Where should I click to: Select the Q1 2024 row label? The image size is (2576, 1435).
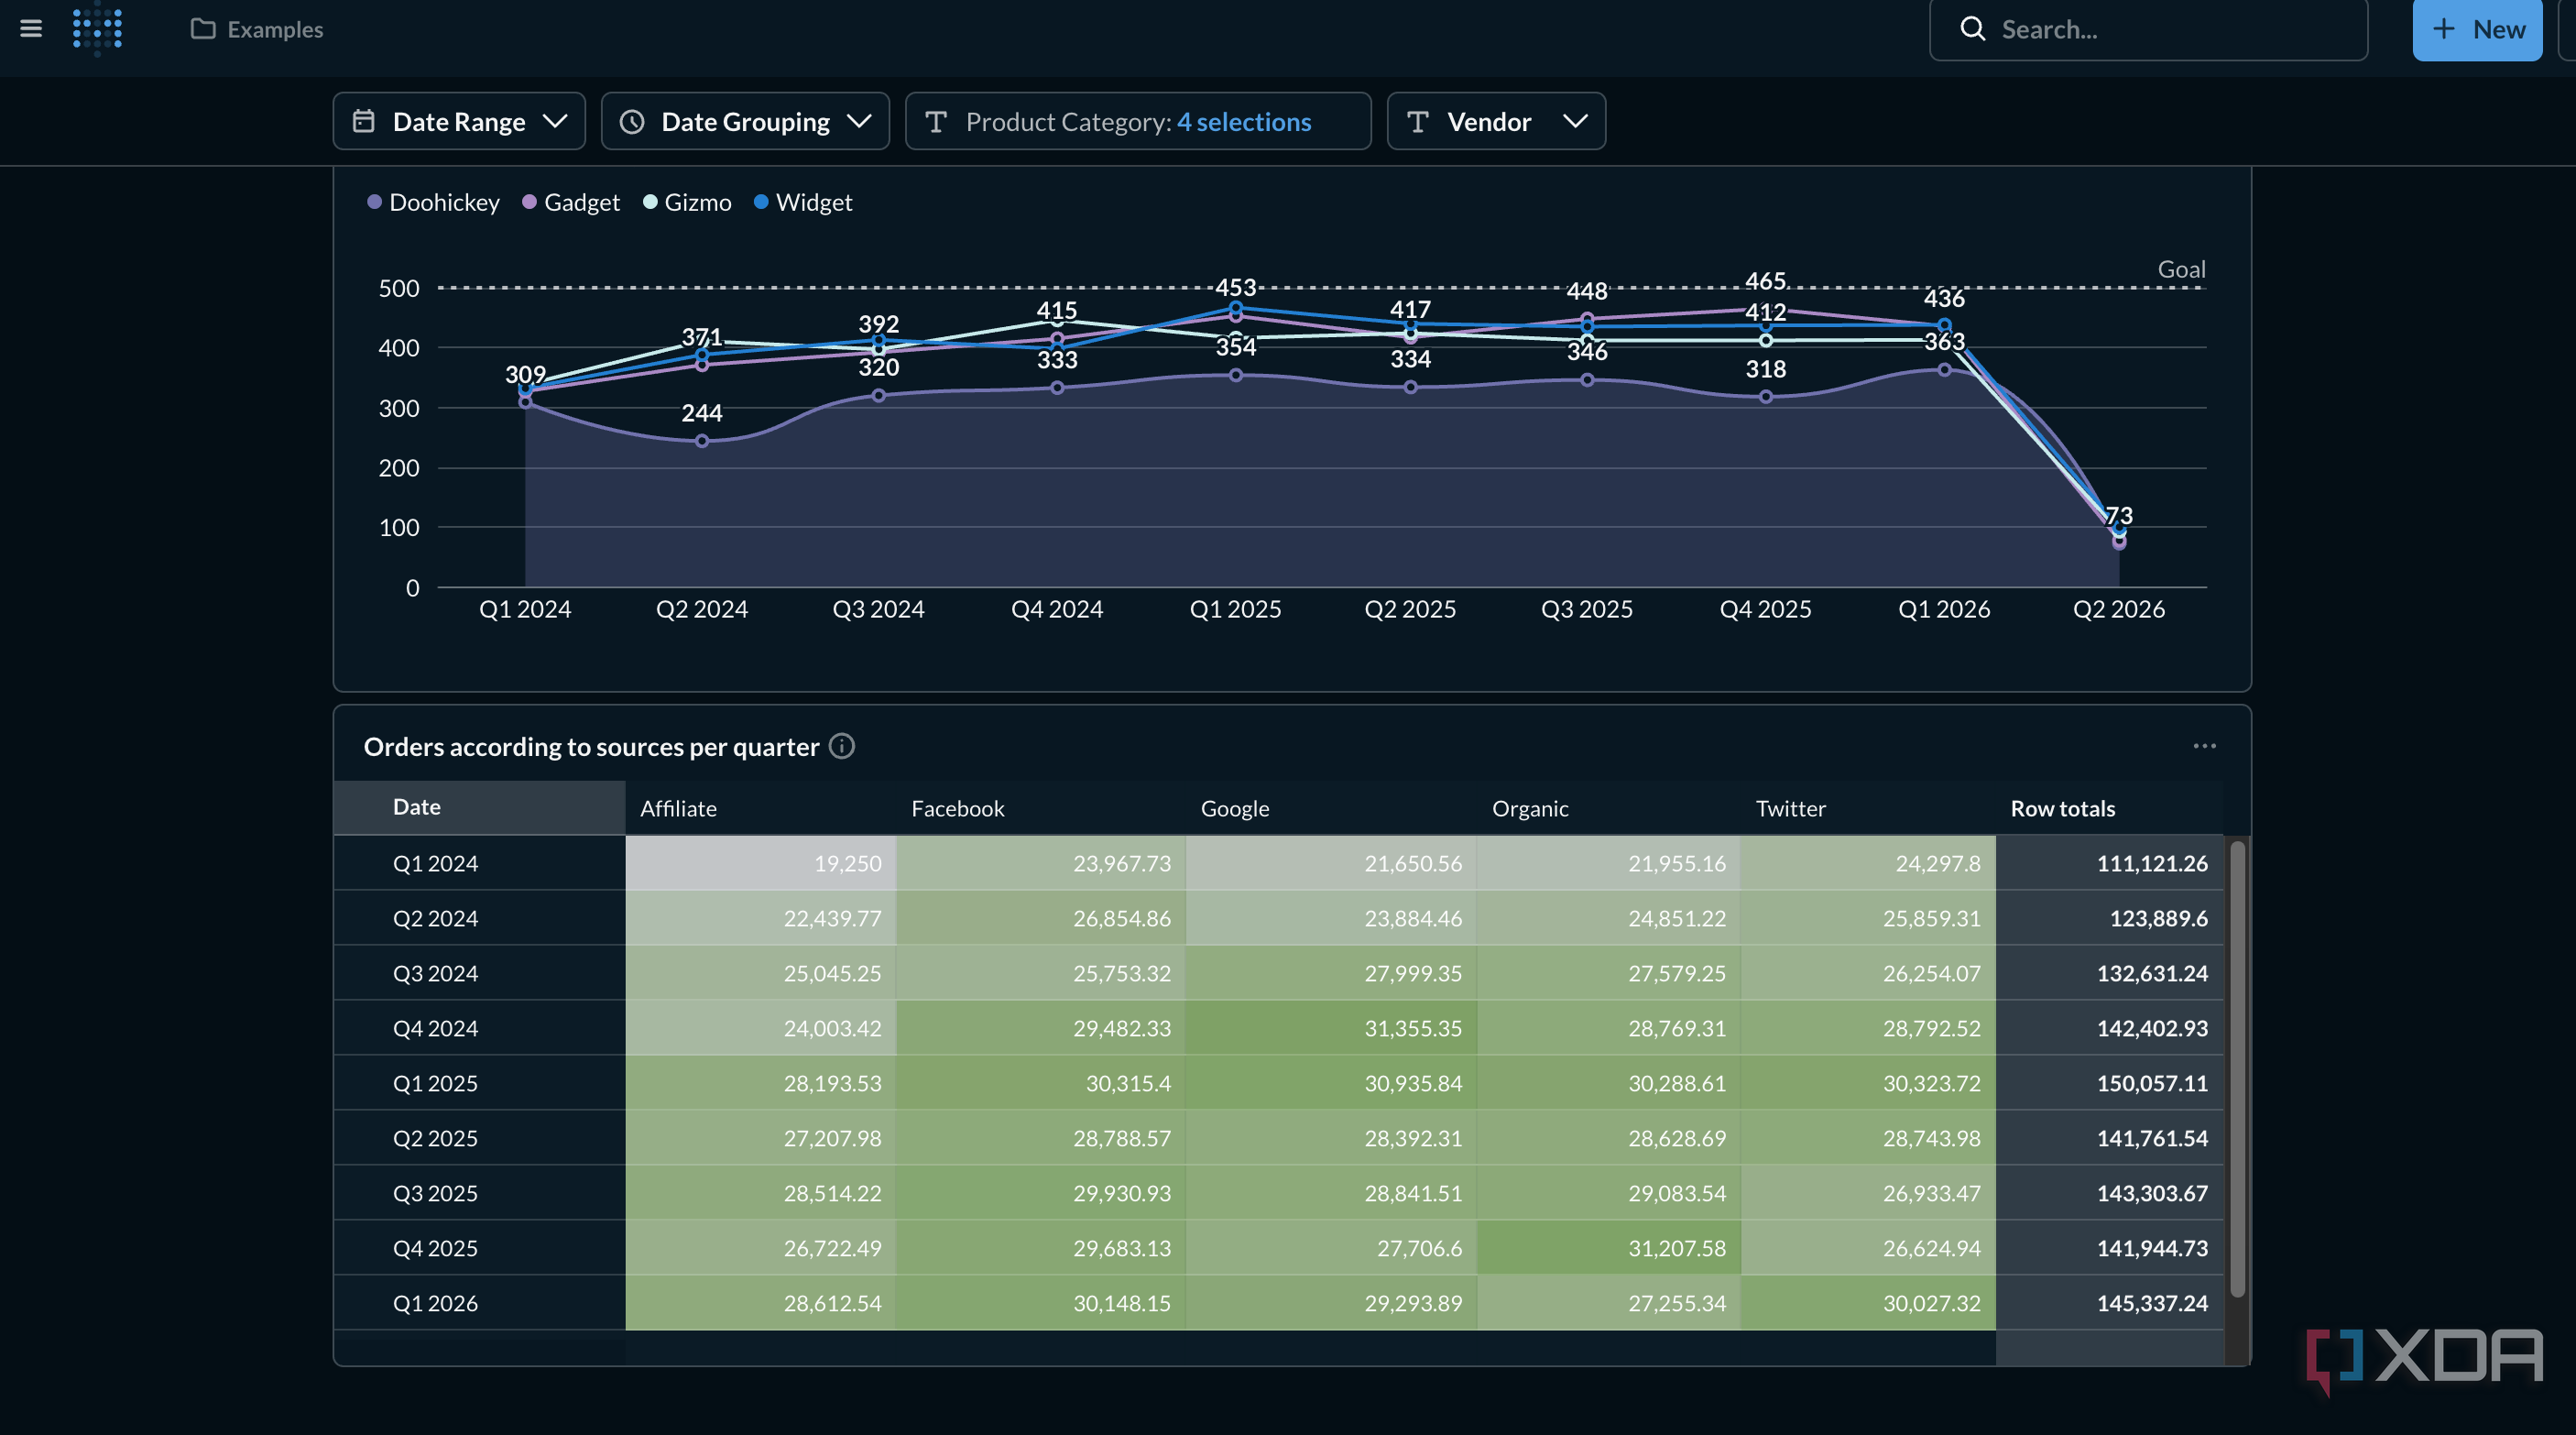(x=435, y=863)
